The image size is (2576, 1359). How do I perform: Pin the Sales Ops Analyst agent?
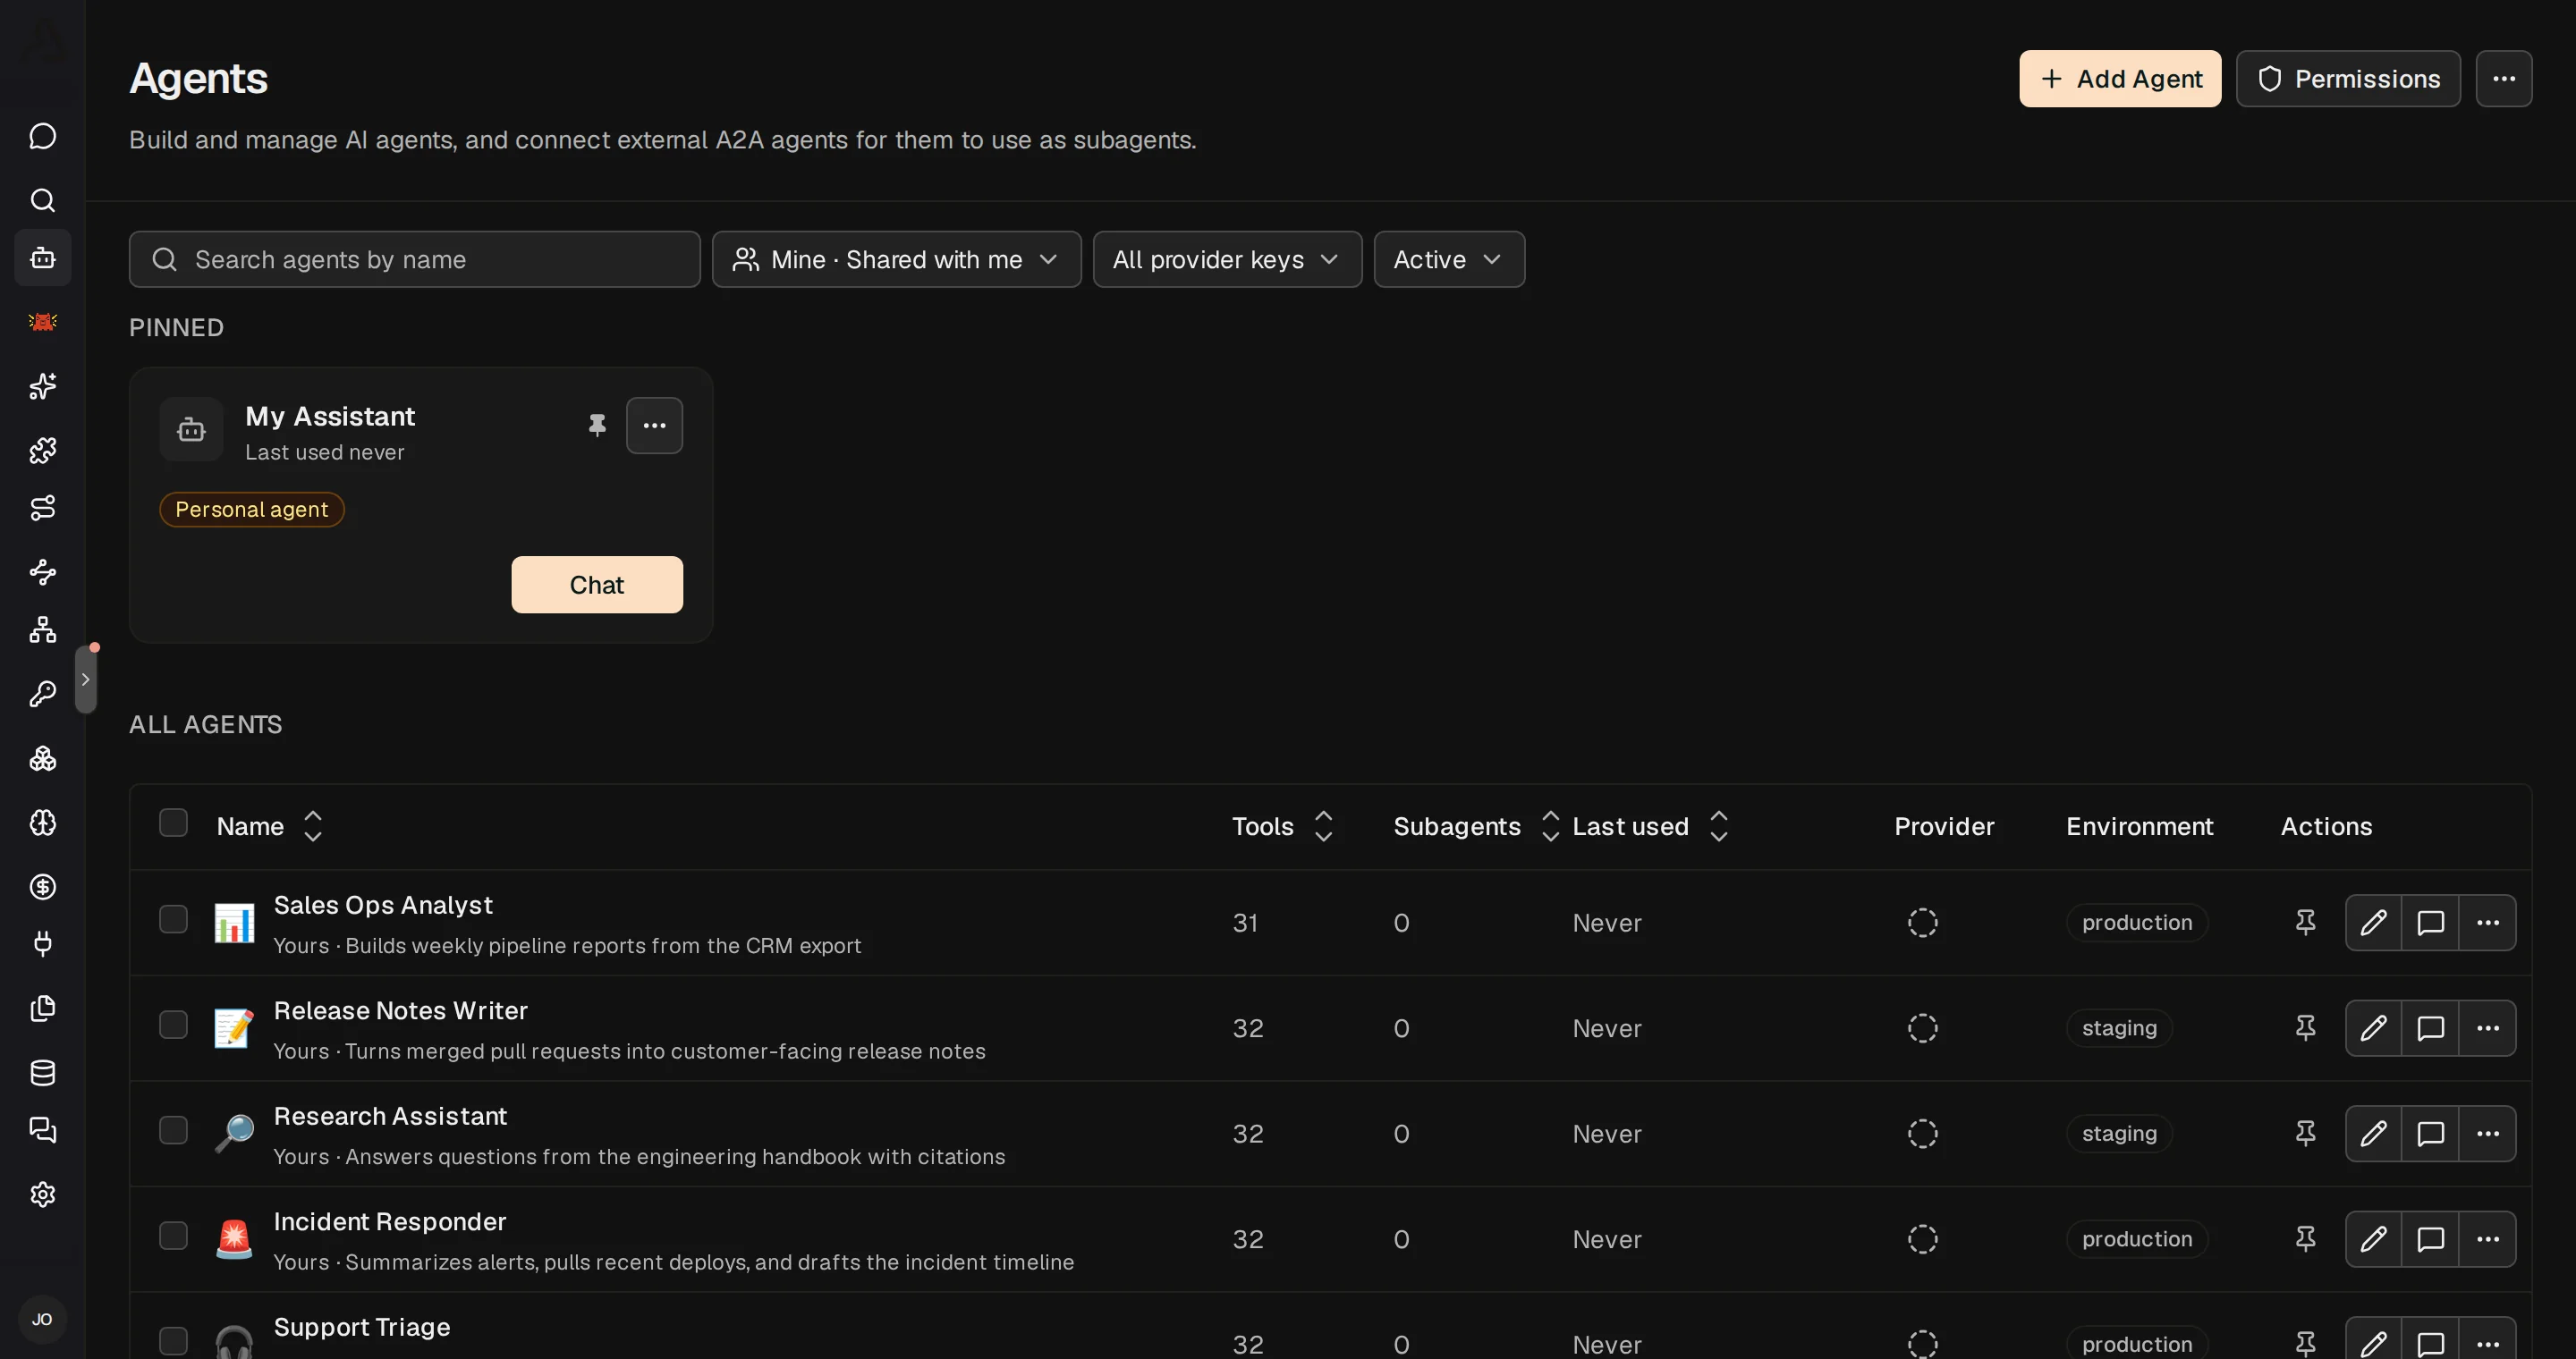(2305, 923)
